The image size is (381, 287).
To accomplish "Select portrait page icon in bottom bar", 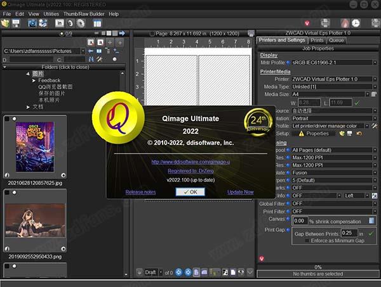I will pos(196,272).
